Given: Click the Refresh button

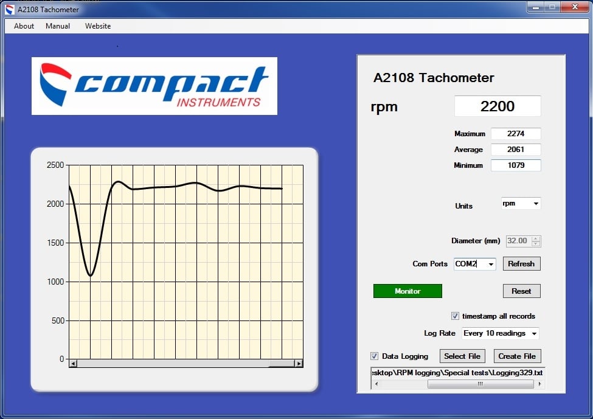Looking at the screenshot, I should pyautogui.click(x=521, y=263).
